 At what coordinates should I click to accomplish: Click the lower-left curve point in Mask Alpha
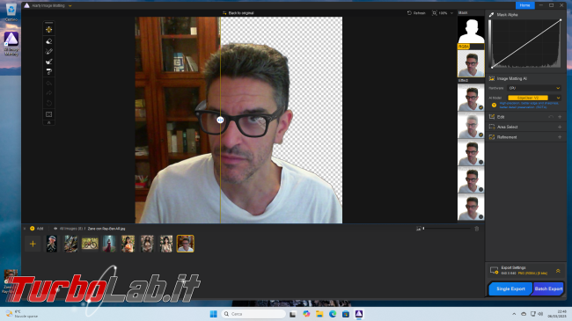(492, 67)
